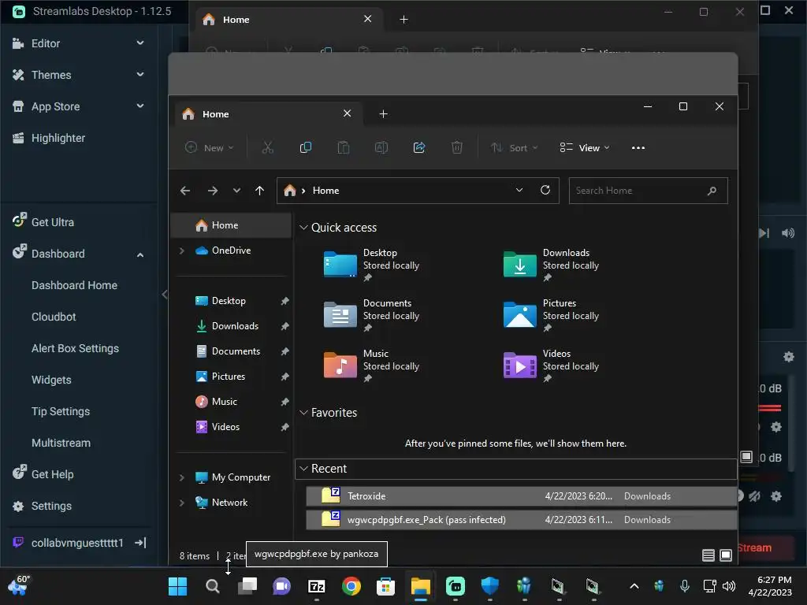The width and height of the screenshot is (807, 605).
Task: Open Alert Box Settings
Action: [x=75, y=348]
